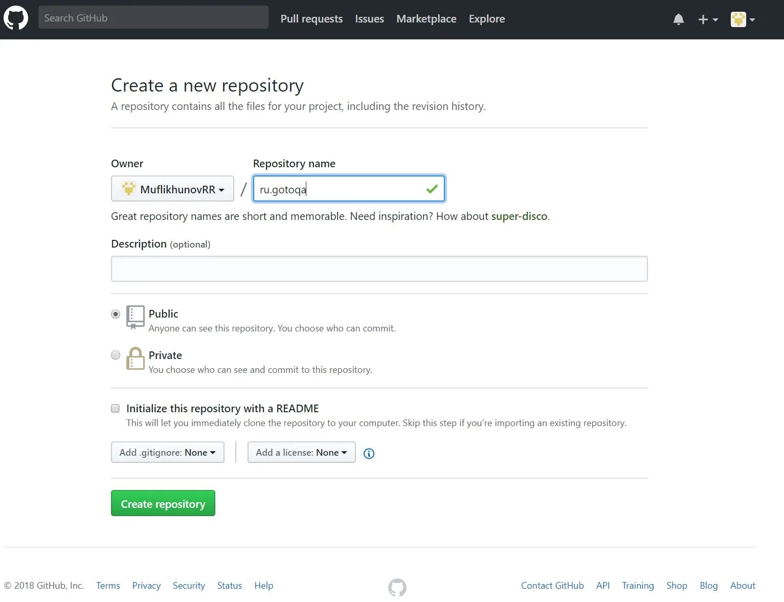Open the notifications bell
This screenshot has width=784, height=602.
(679, 19)
